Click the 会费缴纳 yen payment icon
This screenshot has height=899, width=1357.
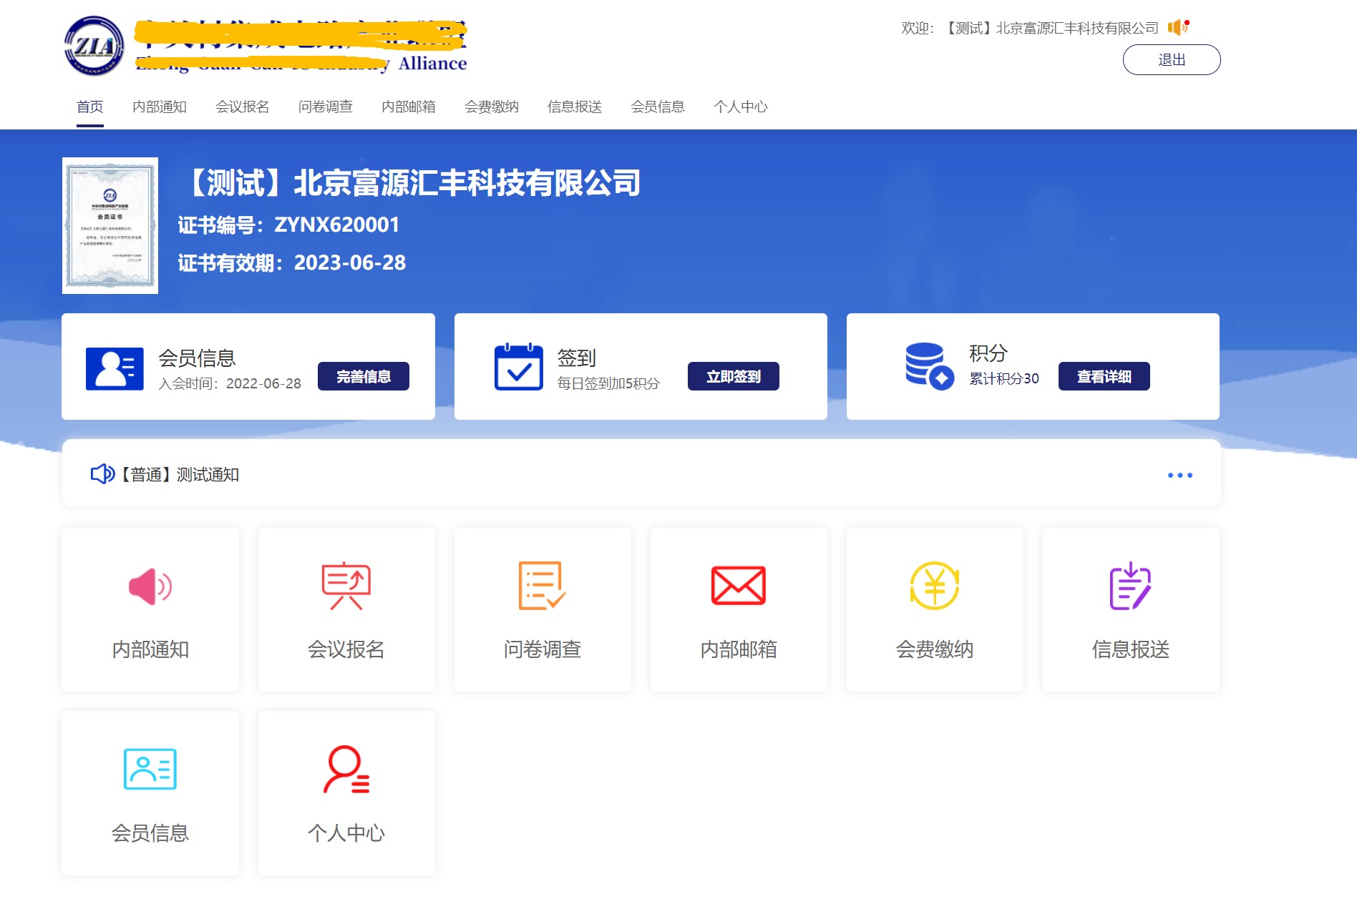pyautogui.click(x=934, y=586)
